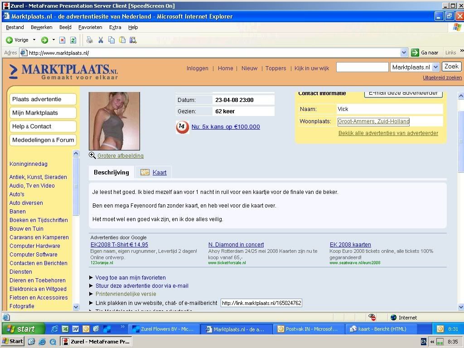Open the Bestand menu
The image size is (464, 348).
click(15, 27)
